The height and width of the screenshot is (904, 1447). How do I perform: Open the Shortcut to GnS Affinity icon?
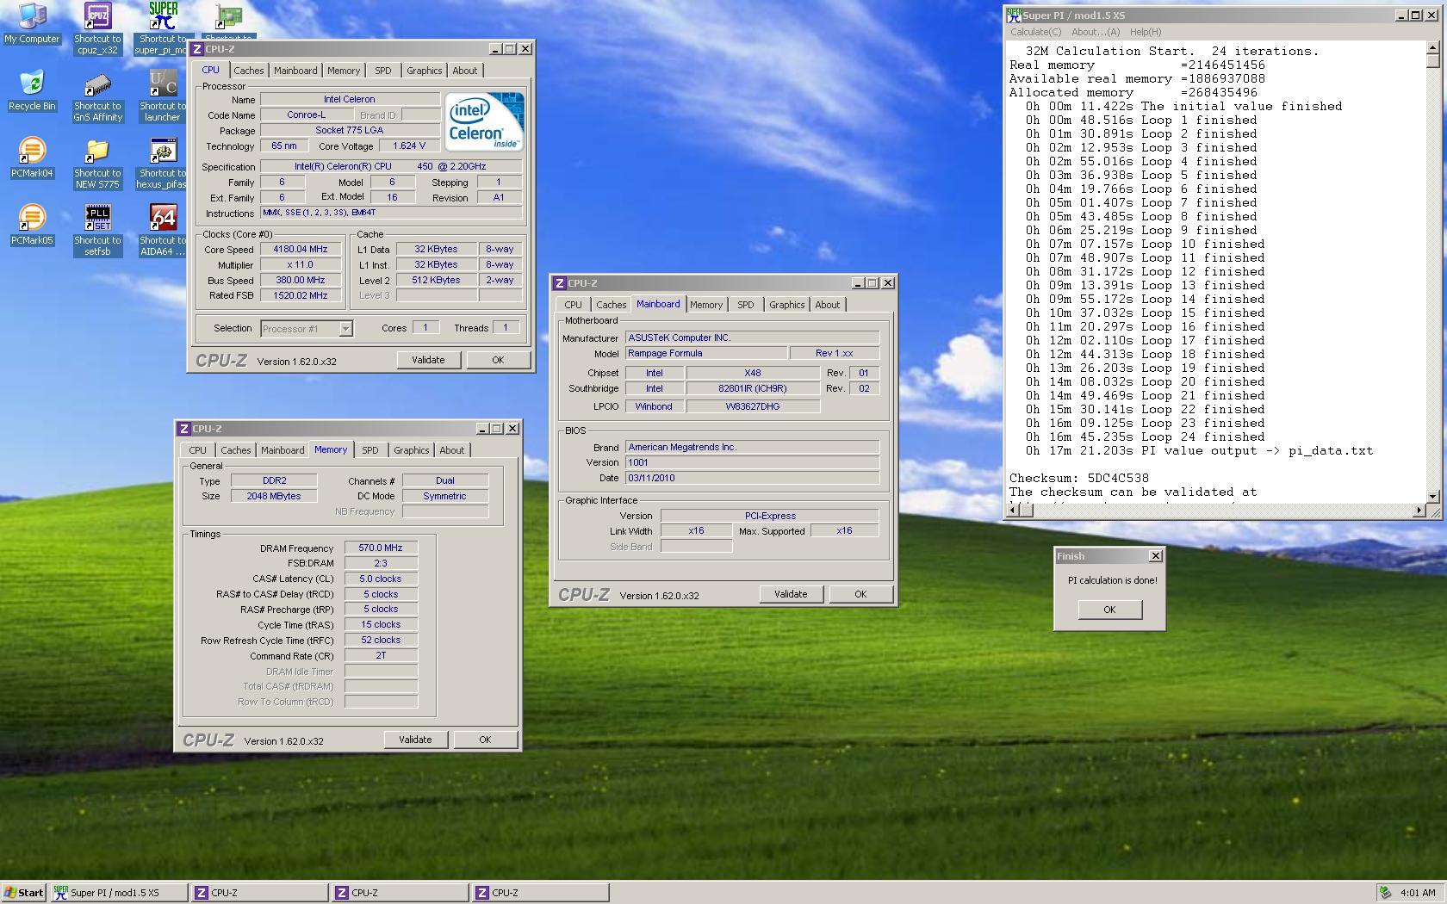click(97, 96)
